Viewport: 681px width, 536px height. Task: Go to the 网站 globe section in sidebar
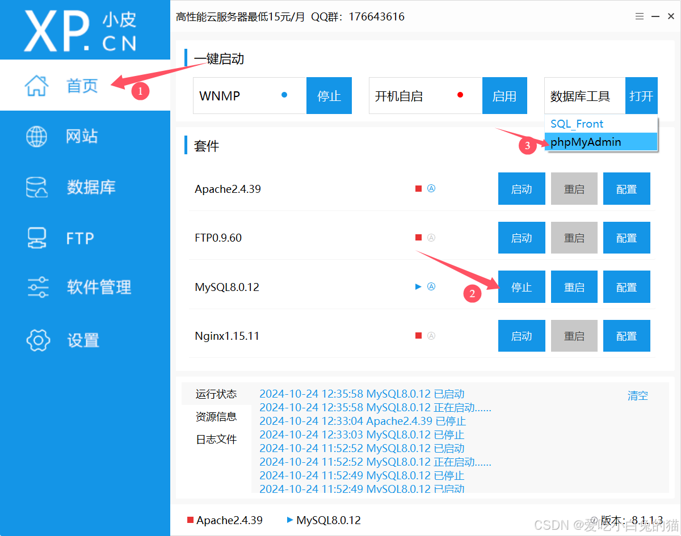[85, 136]
